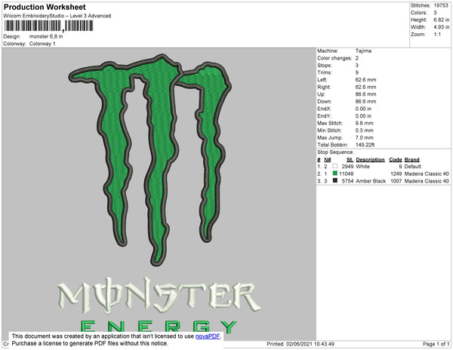
Task: Click 'Wilcom EmbroideryStudio – Level 3 Advanced' text
Action: (x=57, y=16)
